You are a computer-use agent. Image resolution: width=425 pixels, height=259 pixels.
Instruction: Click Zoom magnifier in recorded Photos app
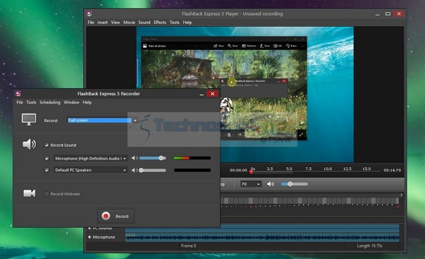229,45
